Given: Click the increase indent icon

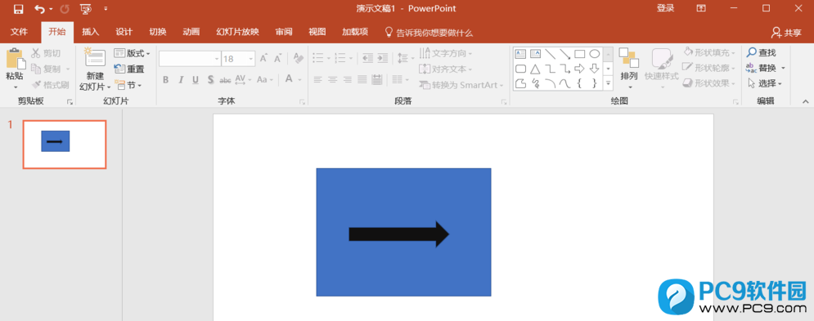Looking at the screenshot, I should (x=383, y=58).
